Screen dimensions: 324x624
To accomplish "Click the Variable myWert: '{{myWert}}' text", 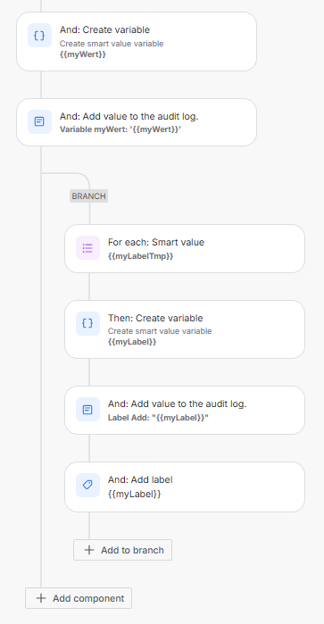I will pos(120,129).
